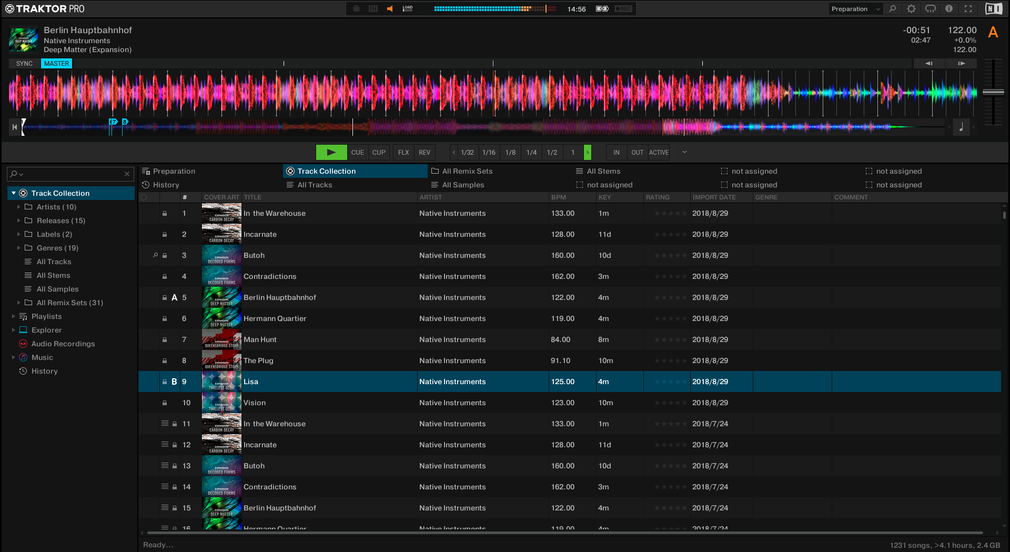This screenshot has height=552, width=1010.
Task: Click the Deck A tempo fader handle
Action: click(x=993, y=92)
